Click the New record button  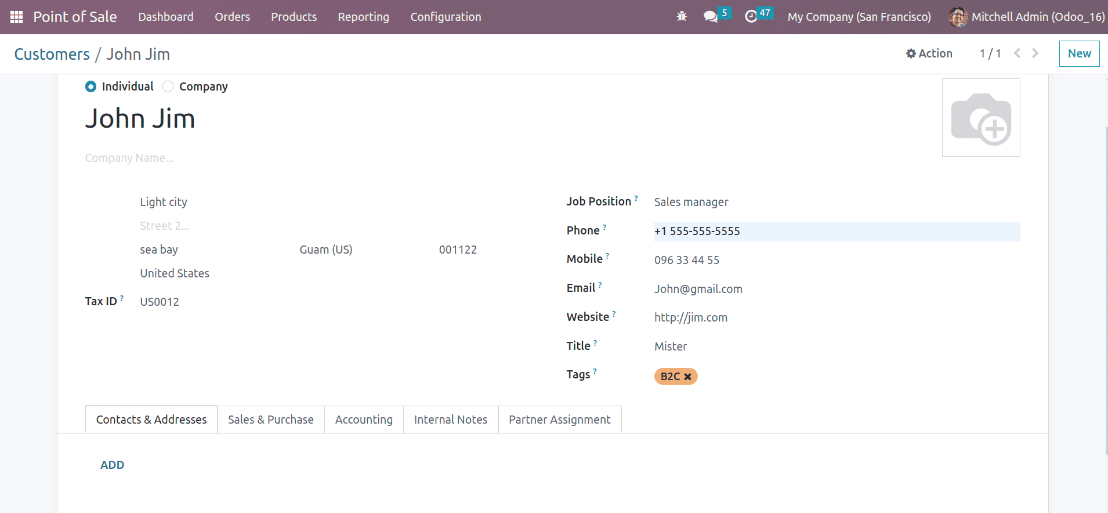1079,53
